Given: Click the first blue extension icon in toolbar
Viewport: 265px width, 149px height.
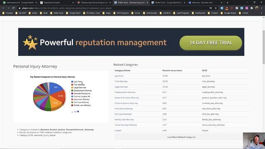Looking at the screenshot, I should tap(222, 8).
